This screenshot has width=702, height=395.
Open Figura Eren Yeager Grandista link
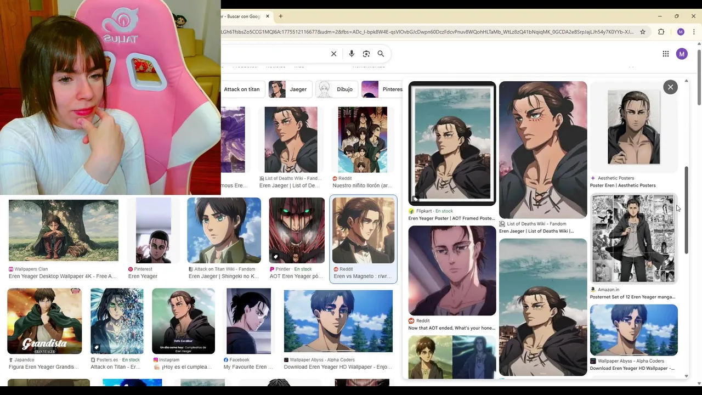[x=44, y=367]
